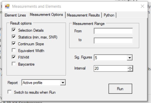Uncheck the Selection Details checkbox
The height and width of the screenshot is (103, 151).
[14, 30]
